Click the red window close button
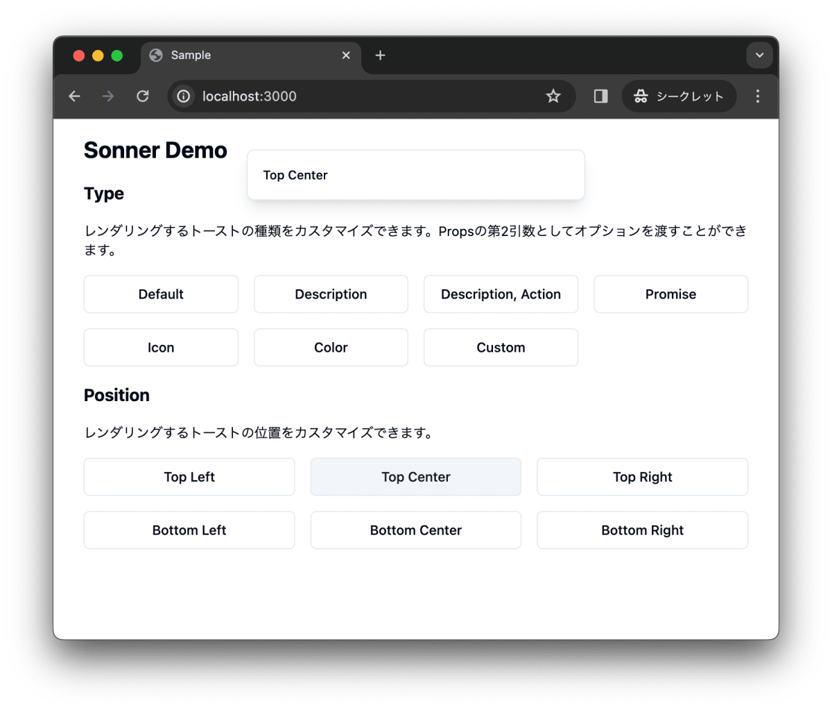 pyautogui.click(x=78, y=56)
